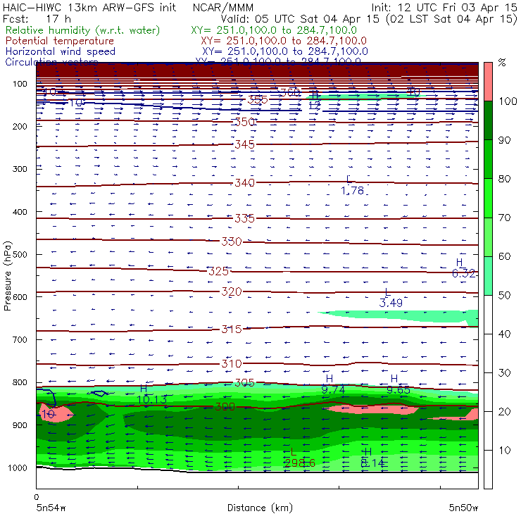Click the red 'XY= 251.0,100.0 to 284.7,100.0' text
The height and width of the screenshot is (521, 521).
284,41
